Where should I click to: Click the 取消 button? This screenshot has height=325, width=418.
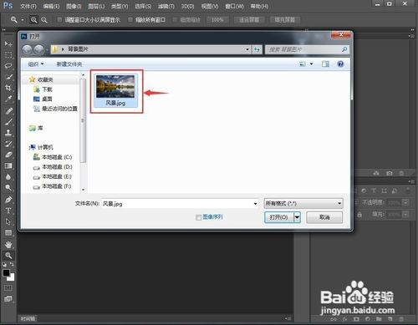click(324, 217)
